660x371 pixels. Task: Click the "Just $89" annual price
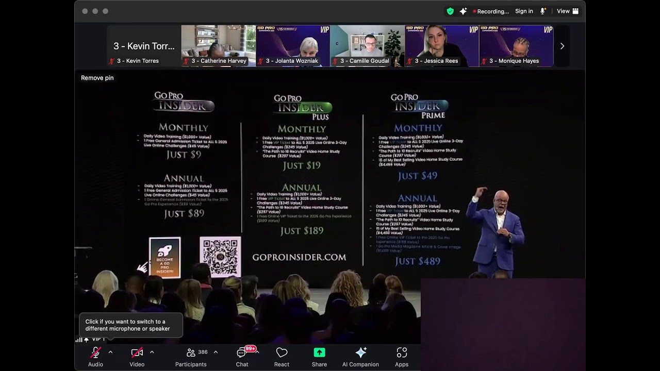184,213
